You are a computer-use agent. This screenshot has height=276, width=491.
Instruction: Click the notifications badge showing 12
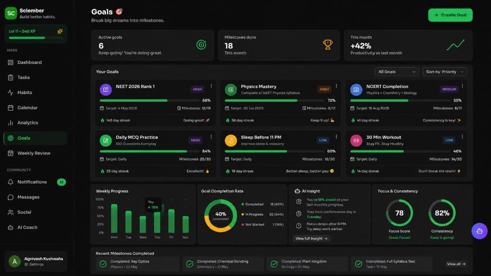61,182
